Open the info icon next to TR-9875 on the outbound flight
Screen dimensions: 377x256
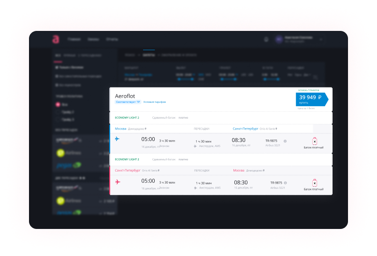coord(285,141)
